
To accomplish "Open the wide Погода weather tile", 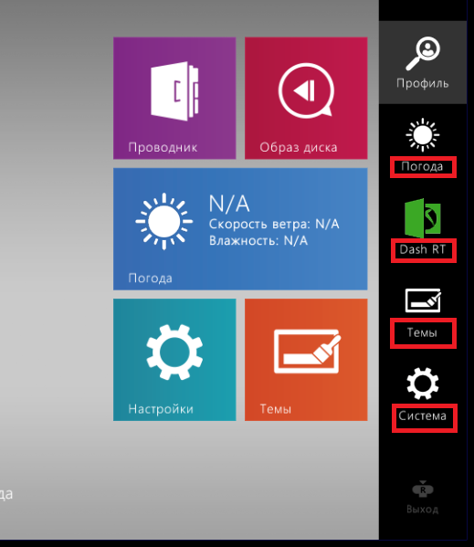I will (240, 229).
